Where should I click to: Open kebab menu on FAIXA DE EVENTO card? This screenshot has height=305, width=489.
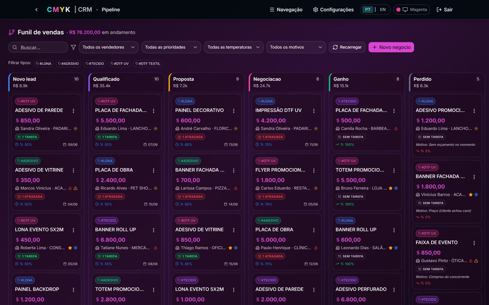pos(474,243)
